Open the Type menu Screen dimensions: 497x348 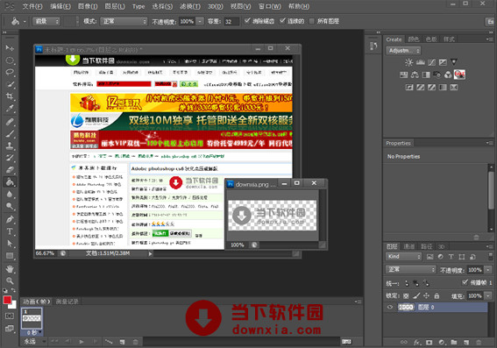[x=138, y=6]
